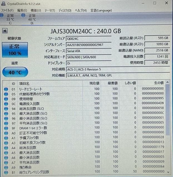The image size is (173, 177).
Task: Click the drive letter D: field
Action: (x=89, y=63)
